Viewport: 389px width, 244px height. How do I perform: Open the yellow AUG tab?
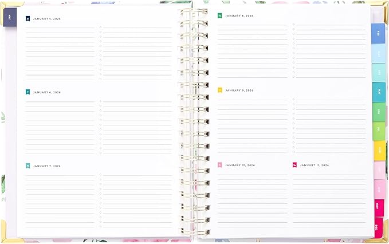click(x=380, y=151)
